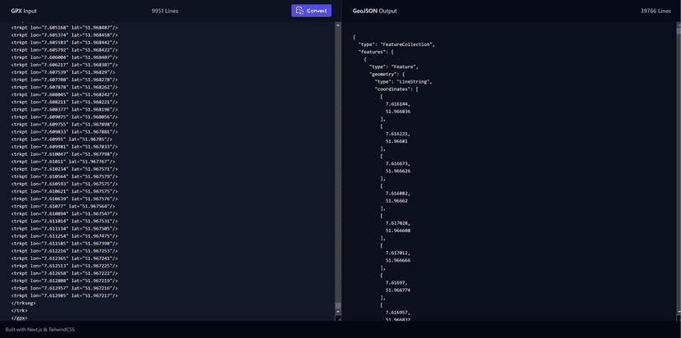
Task: Click the trkpt line with lon="7.612216"
Action: pos(64,251)
